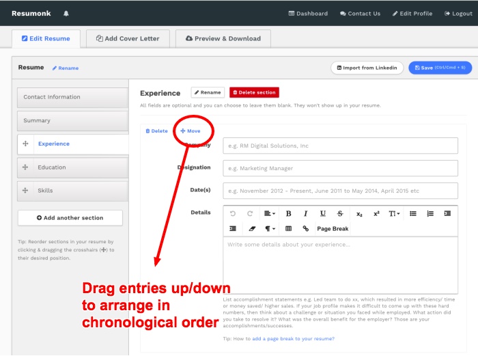Click crosshair handle beside Skills section
The image size is (478, 356).
[x=25, y=191]
